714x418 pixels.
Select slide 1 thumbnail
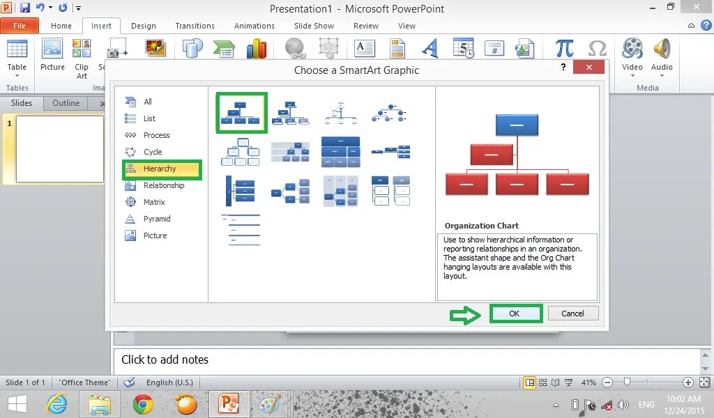coord(60,149)
